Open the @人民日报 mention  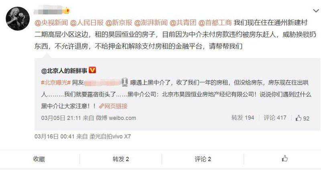pyautogui.click(x=87, y=22)
